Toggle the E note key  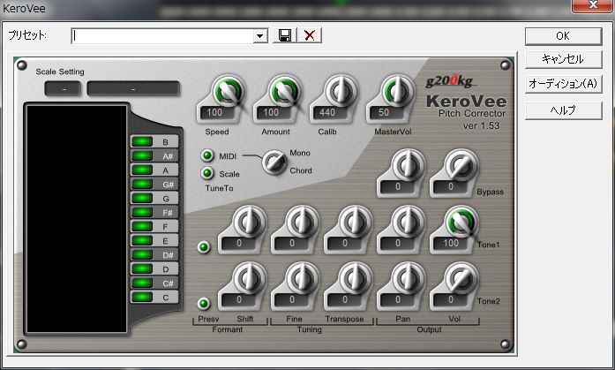154,240
